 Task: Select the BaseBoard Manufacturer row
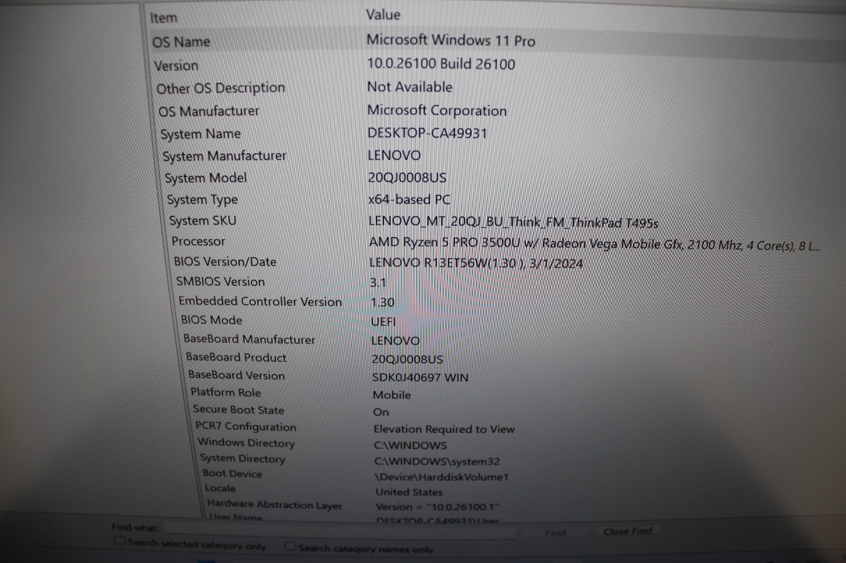coord(250,339)
